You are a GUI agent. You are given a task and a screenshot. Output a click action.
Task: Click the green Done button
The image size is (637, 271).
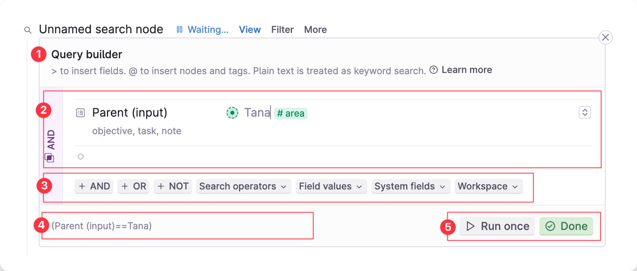tap(566, 226)
